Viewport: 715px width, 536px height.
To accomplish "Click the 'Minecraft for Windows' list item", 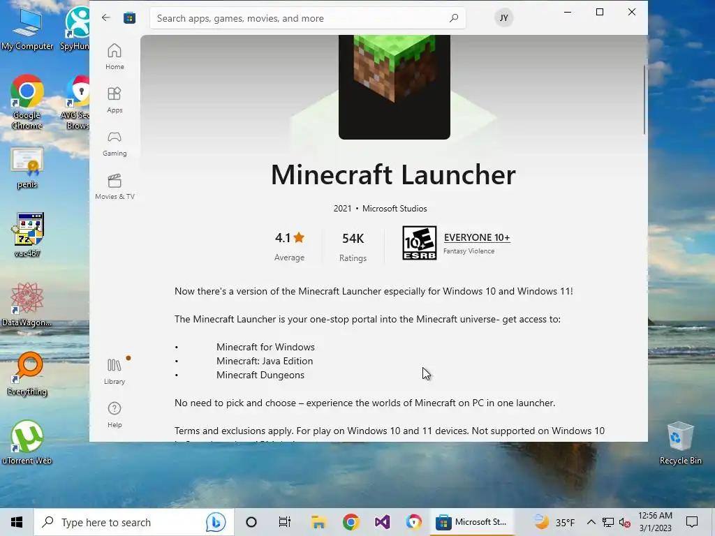I will 265,347.
